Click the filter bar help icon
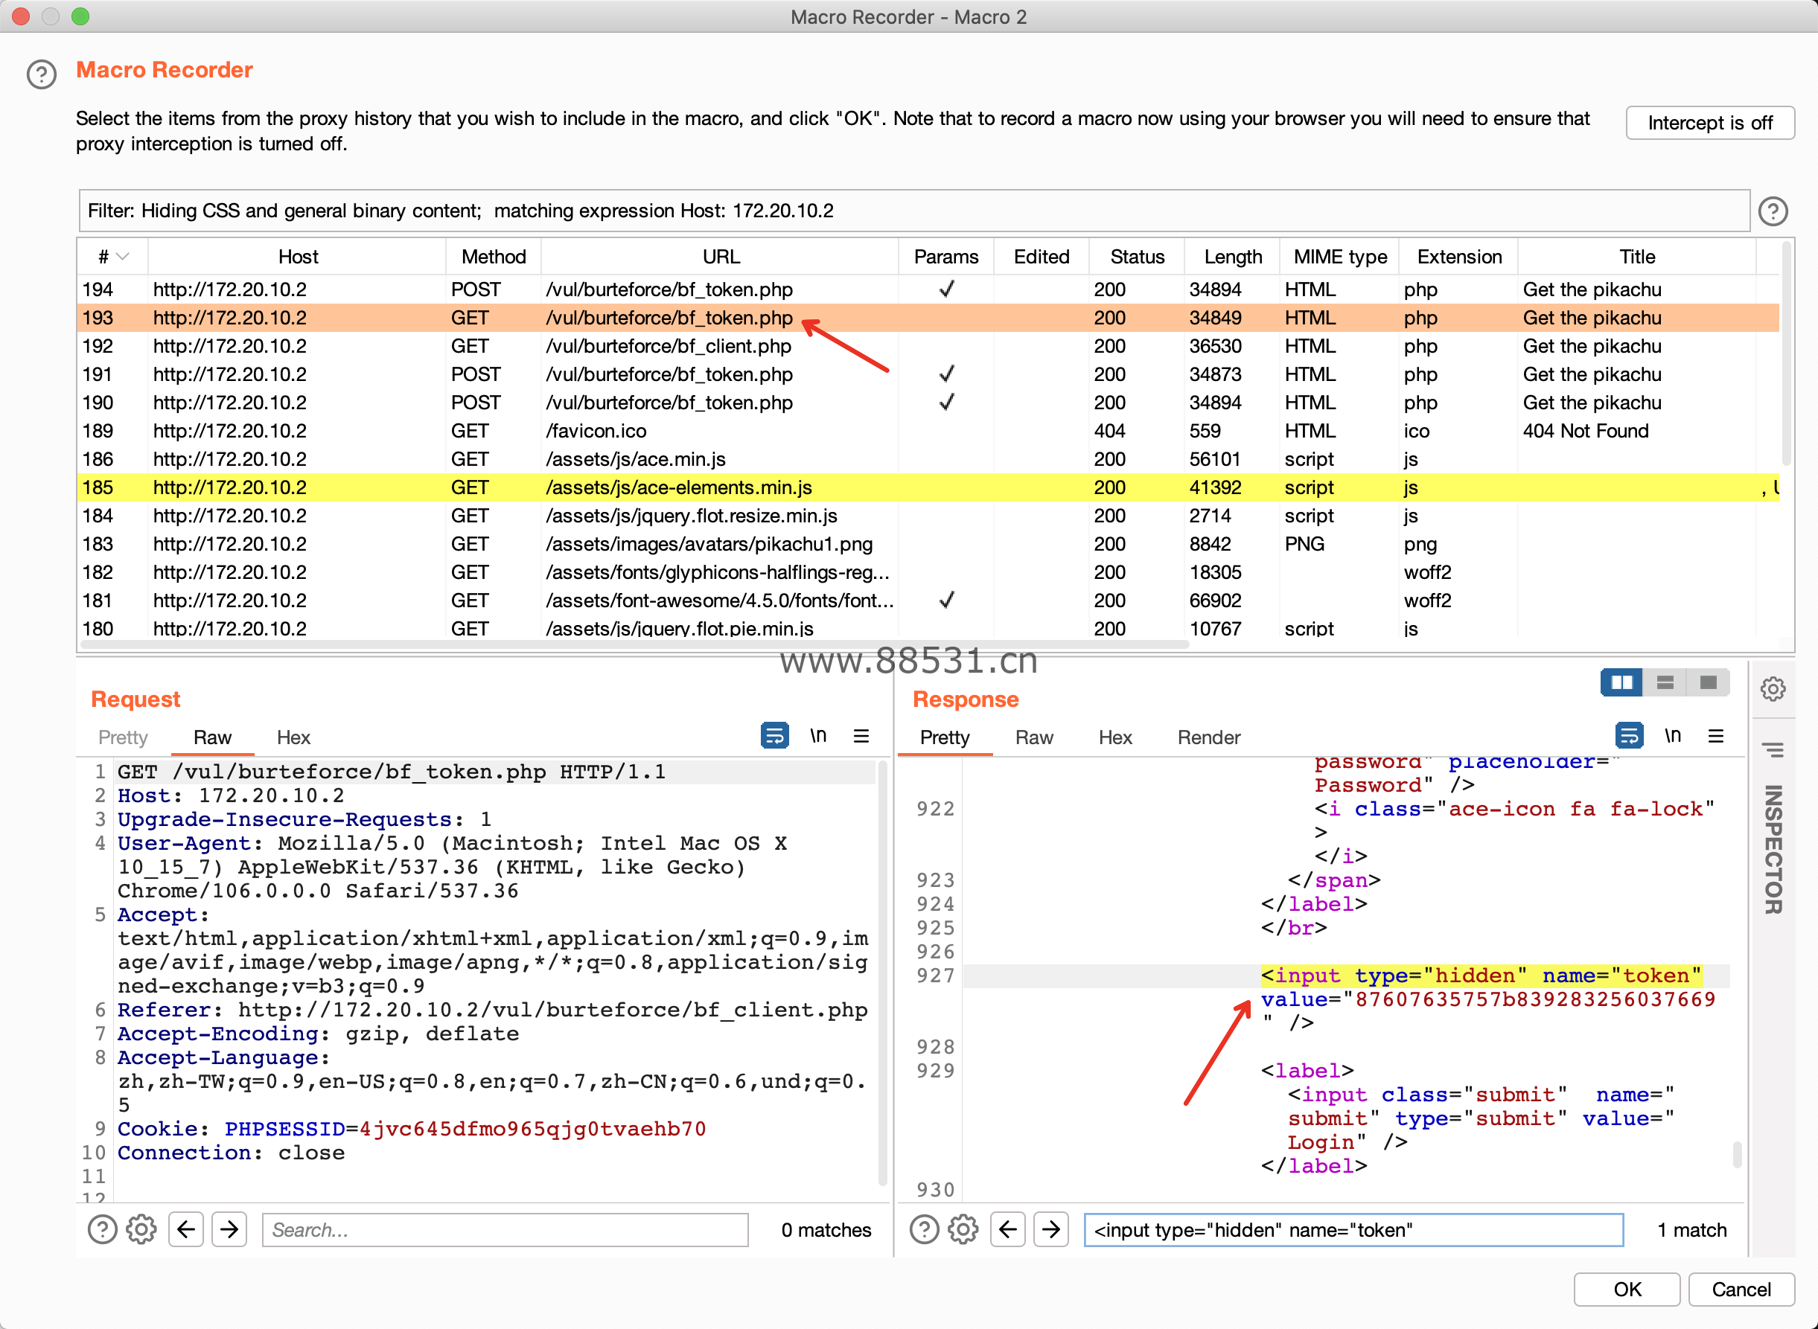This screenshot has width=1818, height=1329. coord(1773,211)
